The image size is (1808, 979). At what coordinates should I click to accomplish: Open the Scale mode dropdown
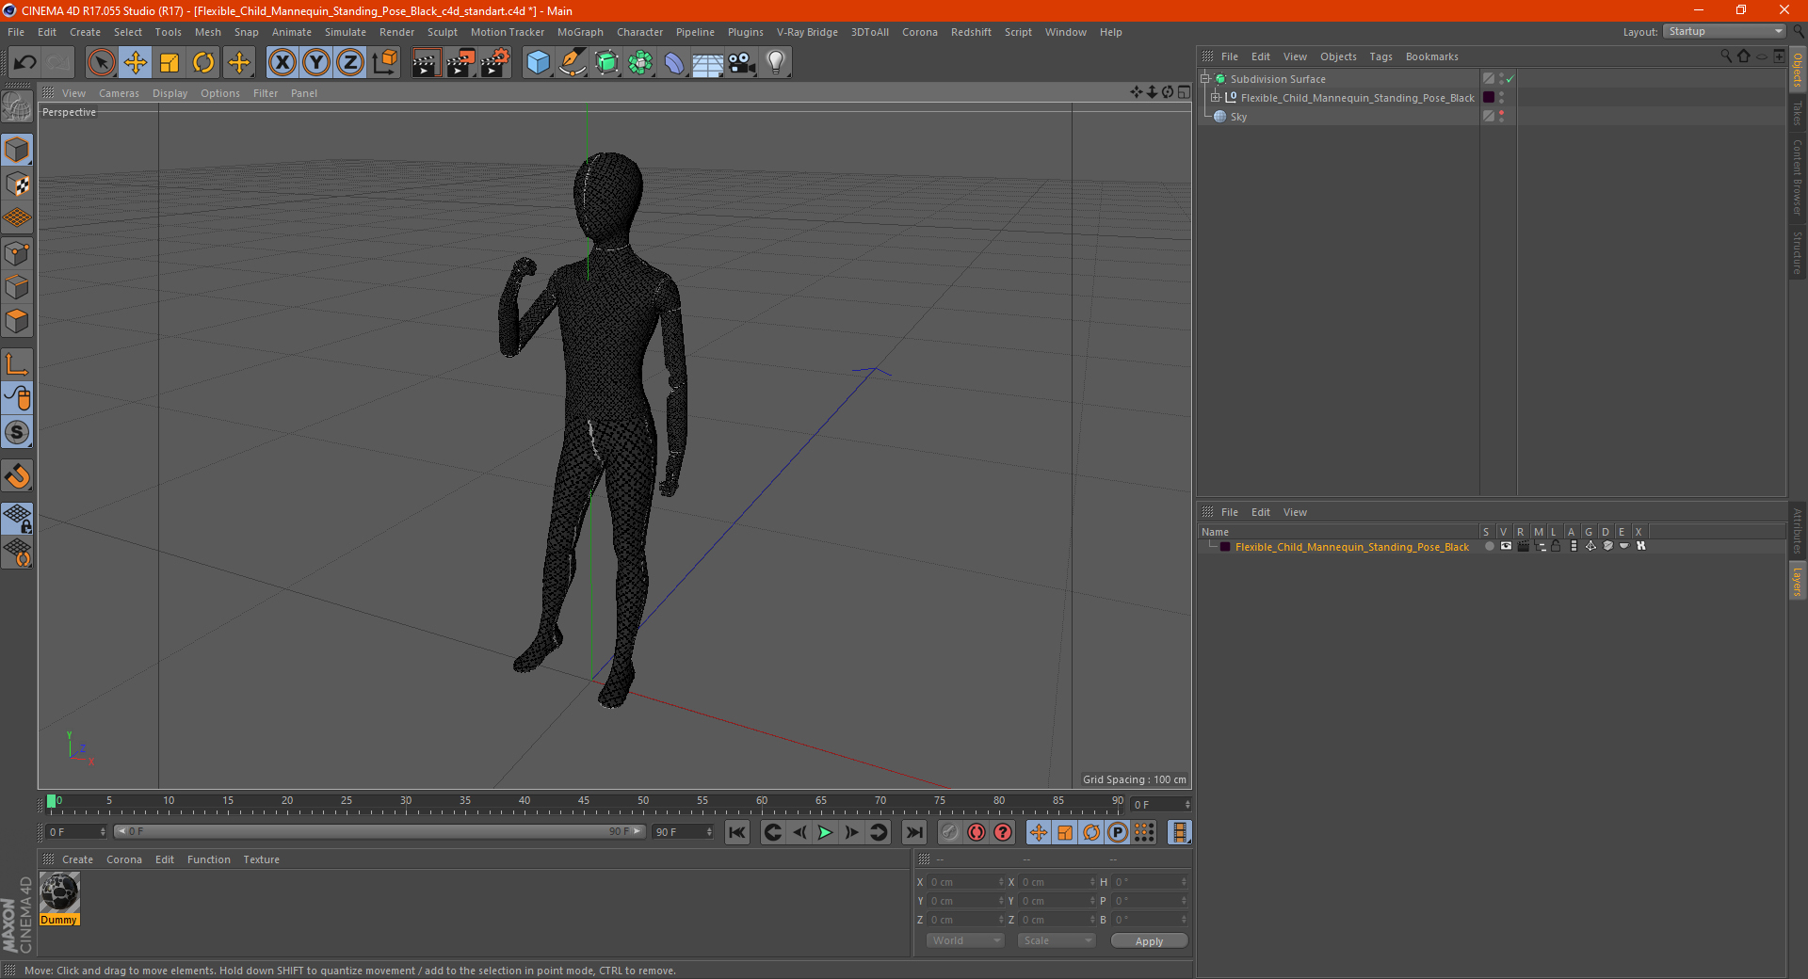pyautogui.click(x=1057, y=940)
